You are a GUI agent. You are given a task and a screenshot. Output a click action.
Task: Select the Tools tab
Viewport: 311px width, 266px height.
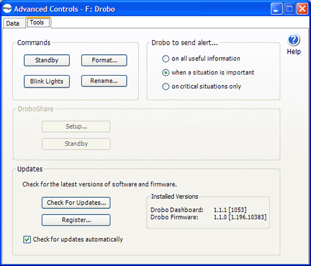click(38, 23)
